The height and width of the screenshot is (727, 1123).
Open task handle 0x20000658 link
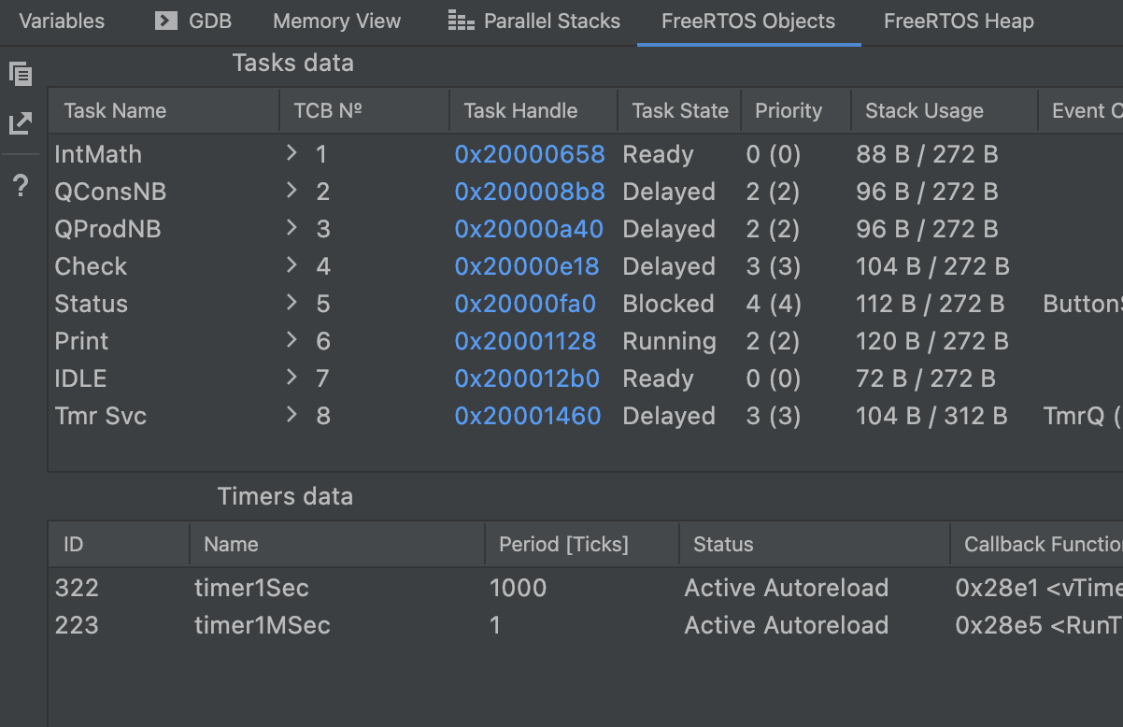pos(529,154)
